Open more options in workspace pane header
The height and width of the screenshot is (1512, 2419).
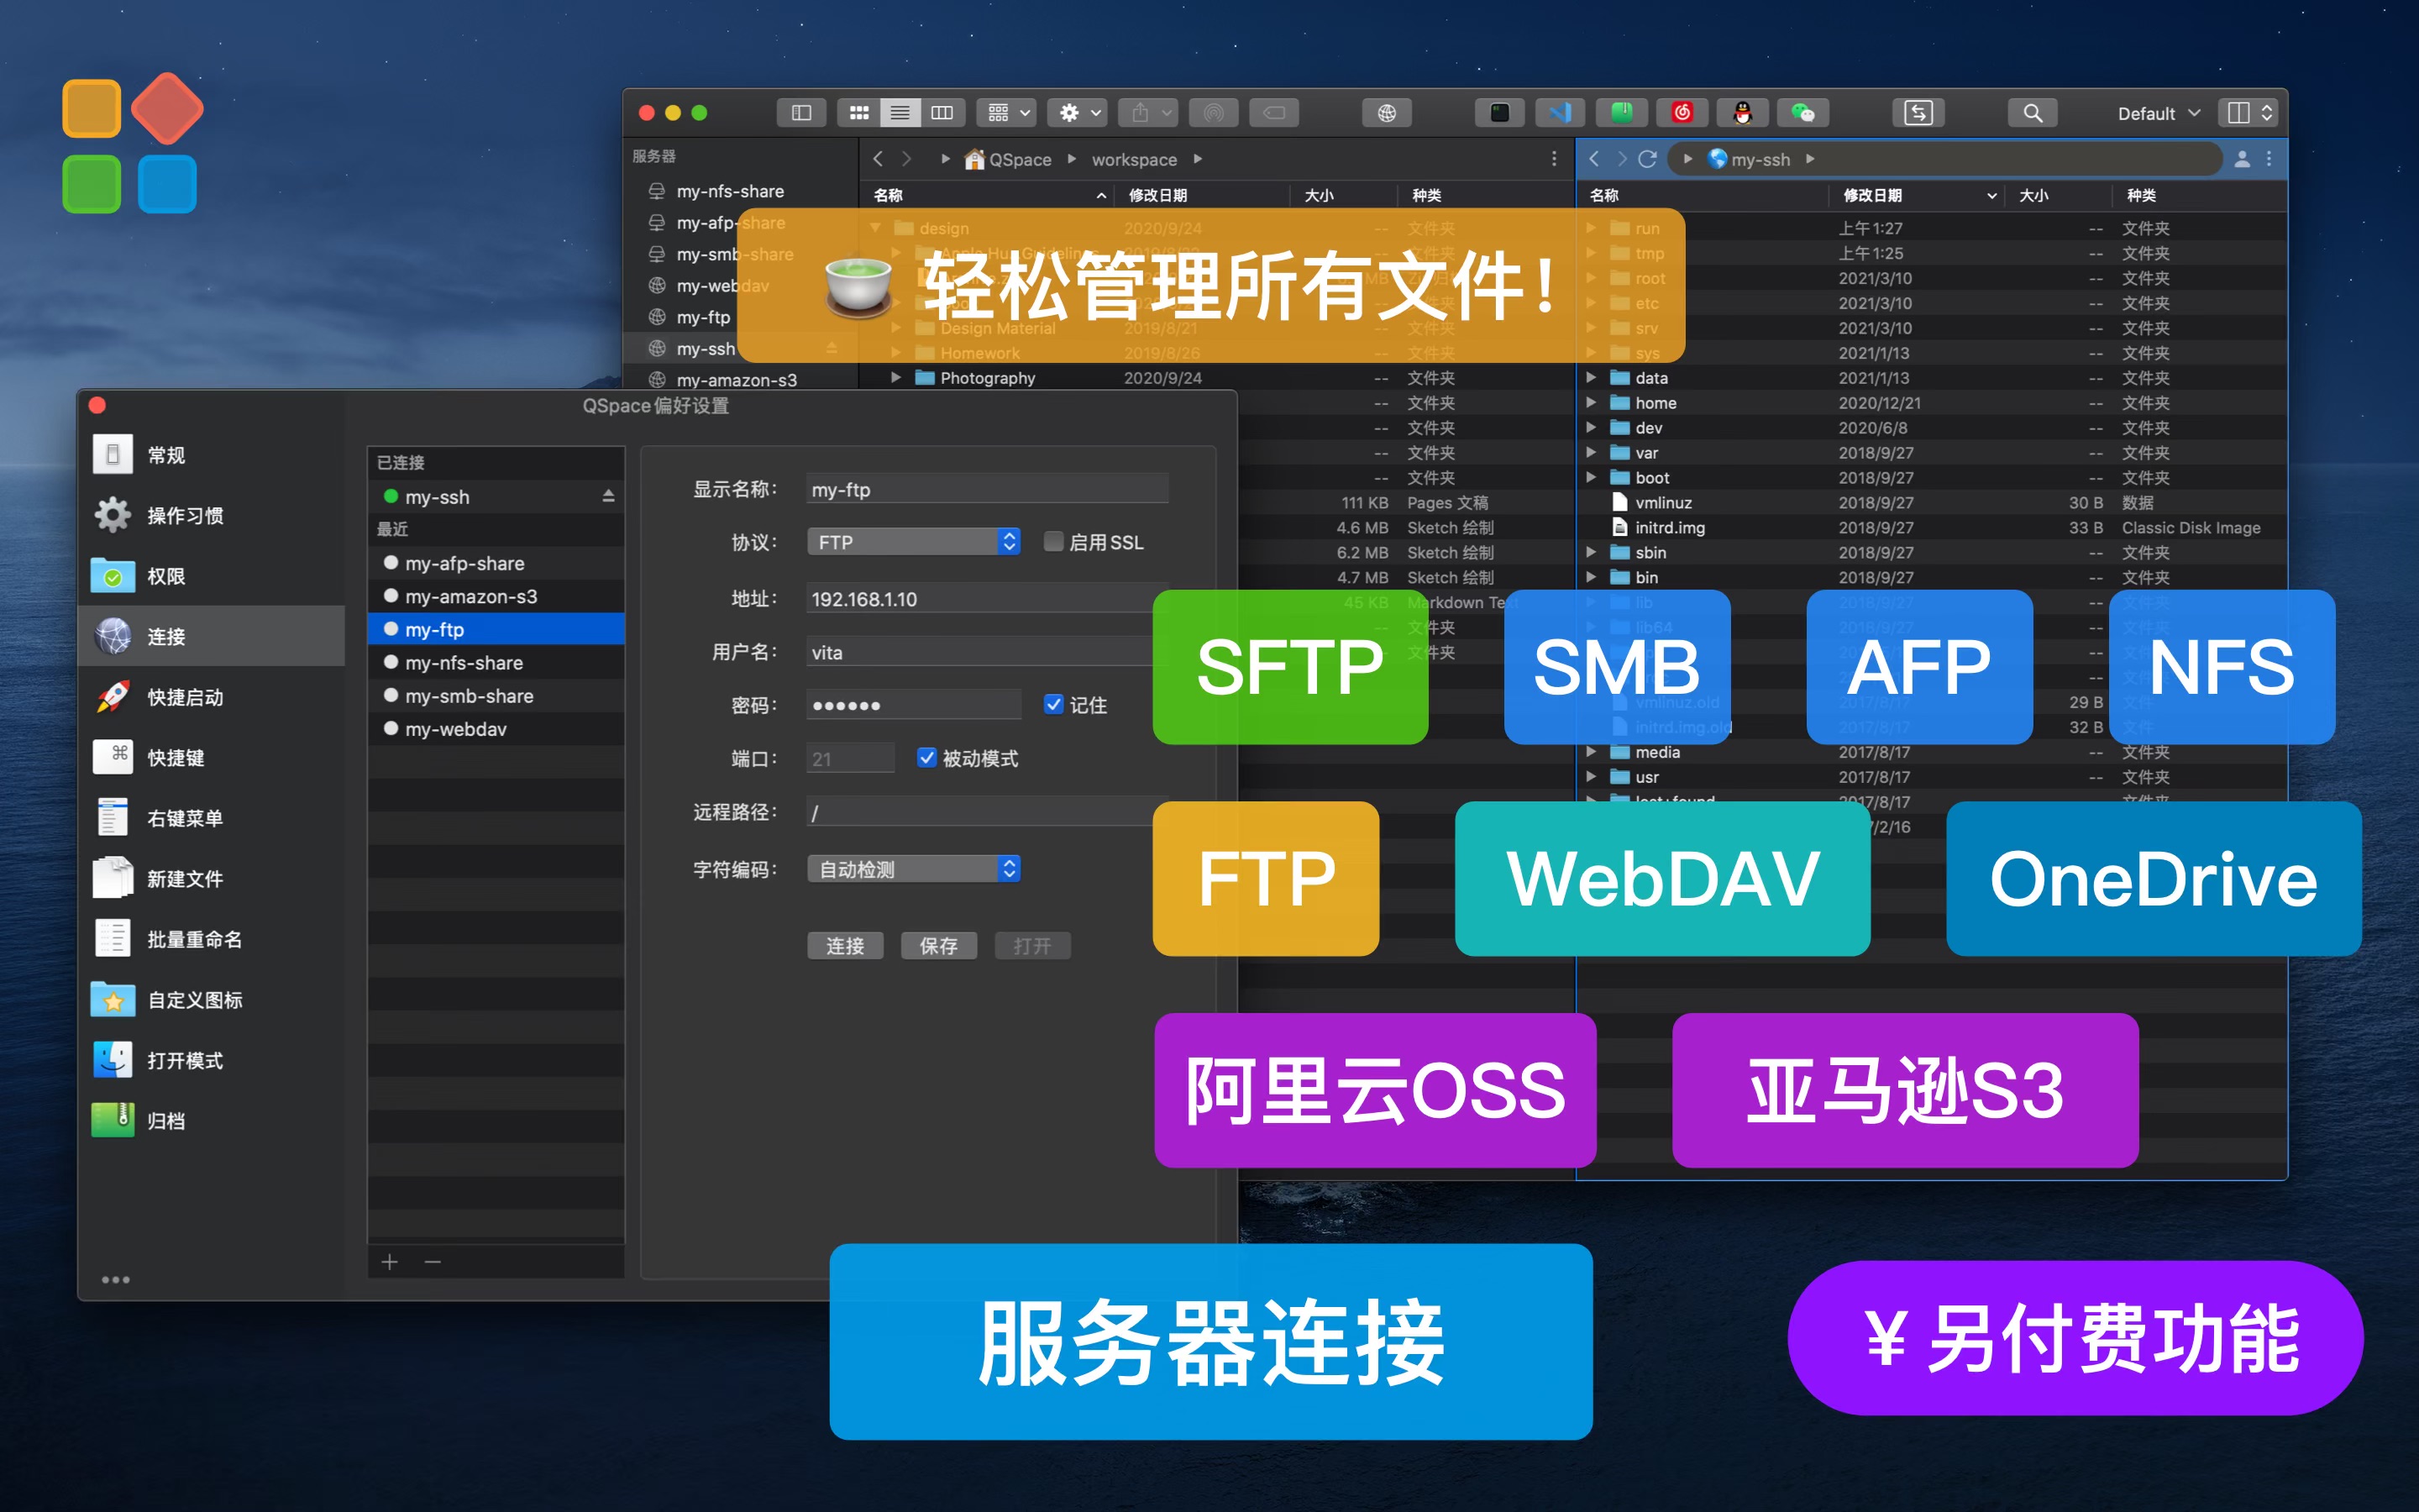[1553, 159]
